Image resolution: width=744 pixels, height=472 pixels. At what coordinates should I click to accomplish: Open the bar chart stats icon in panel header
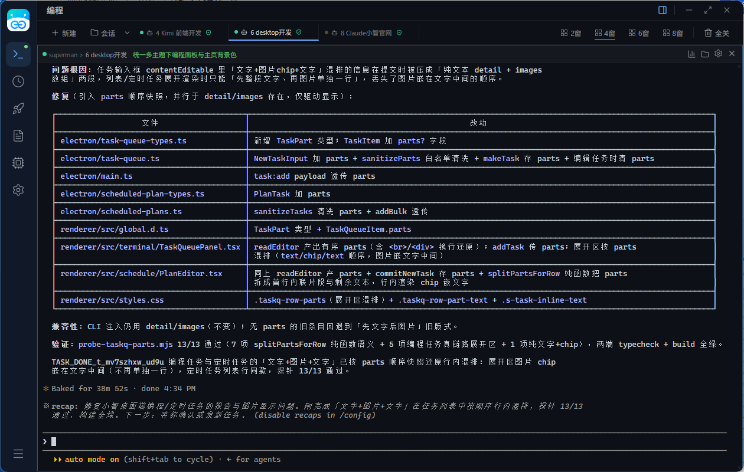point(691,54)
